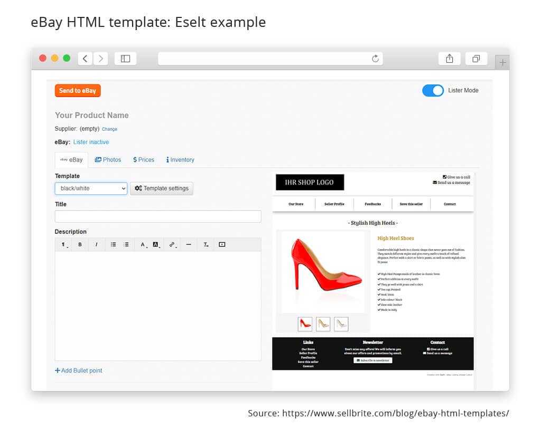Click the large red high heel image

pyautogui.click(x=323, y=272)
